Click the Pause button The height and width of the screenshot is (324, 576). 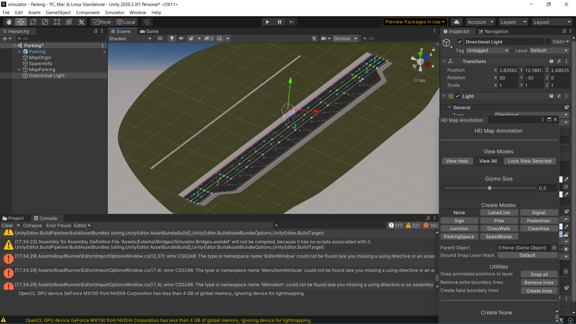279,22
